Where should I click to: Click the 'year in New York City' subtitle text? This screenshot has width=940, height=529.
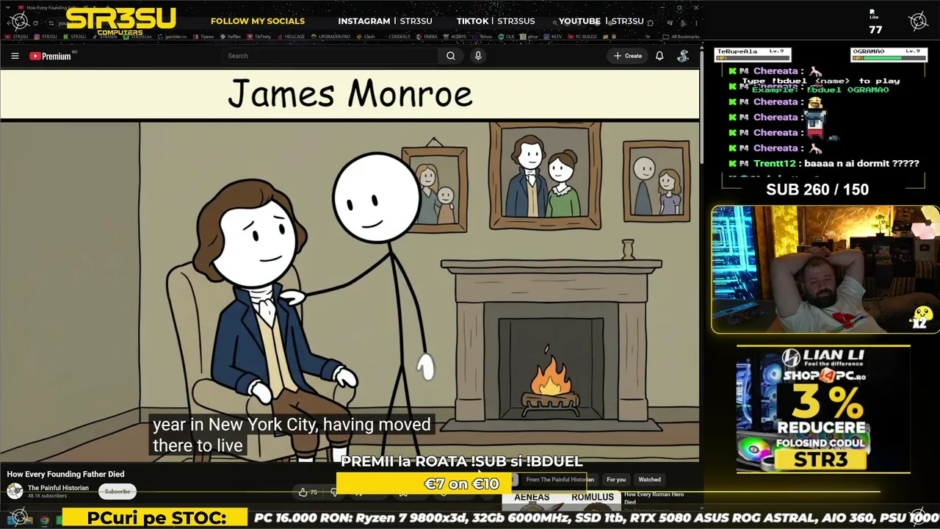click(292, 434)
